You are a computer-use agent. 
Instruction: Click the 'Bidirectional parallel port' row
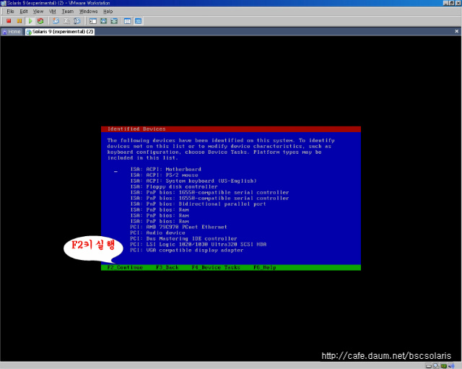coord(198,204)
